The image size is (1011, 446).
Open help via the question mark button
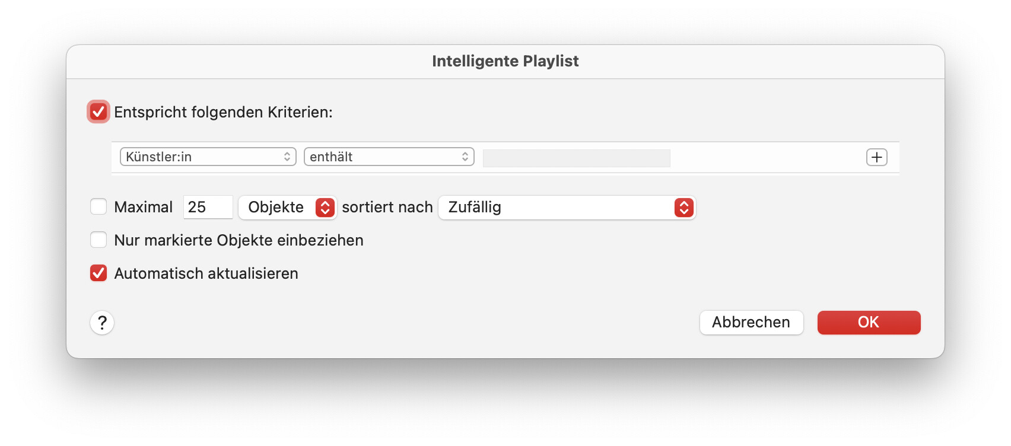click(102, 323)
